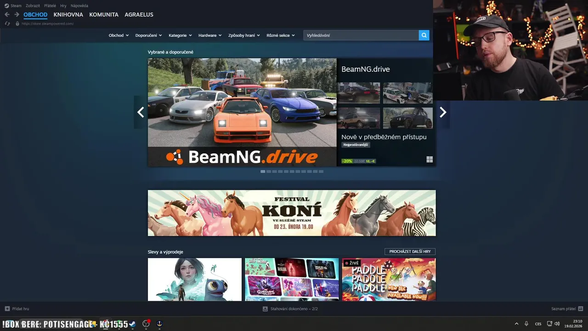
Task: Preview the bottom-left BeamNG screenshot thumbnail
Action: tap(358, 118)
